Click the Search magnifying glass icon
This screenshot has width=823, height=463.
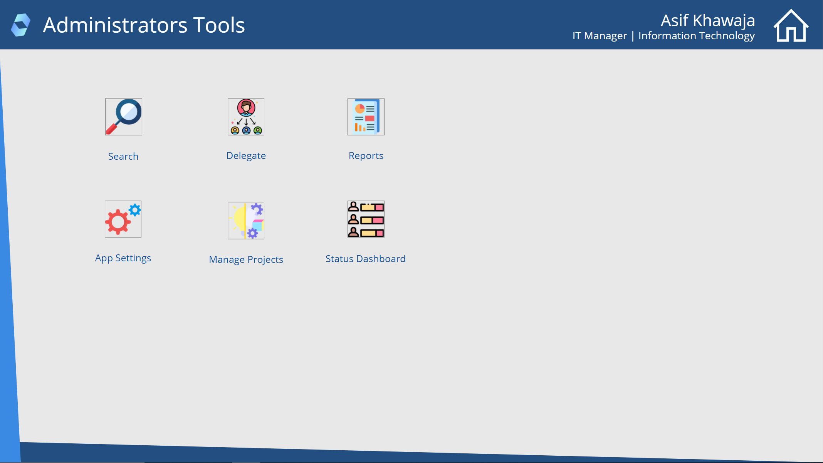click(x=123, y=117)
